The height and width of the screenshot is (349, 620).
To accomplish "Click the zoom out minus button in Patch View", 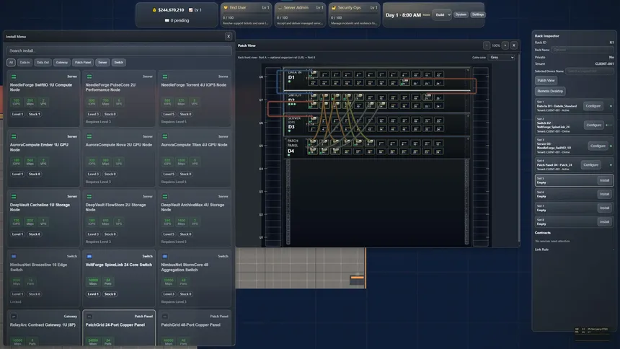I will click(x=487, y=45).
